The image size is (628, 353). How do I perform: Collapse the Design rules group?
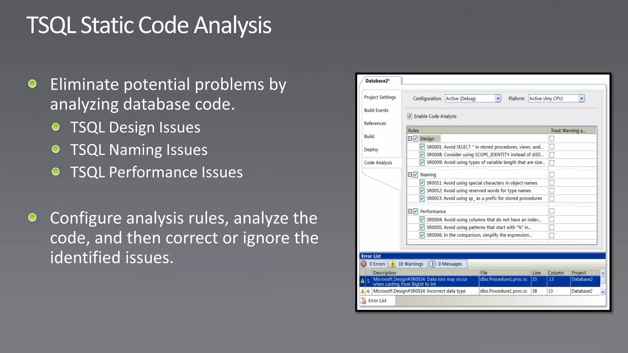[410, 139]
